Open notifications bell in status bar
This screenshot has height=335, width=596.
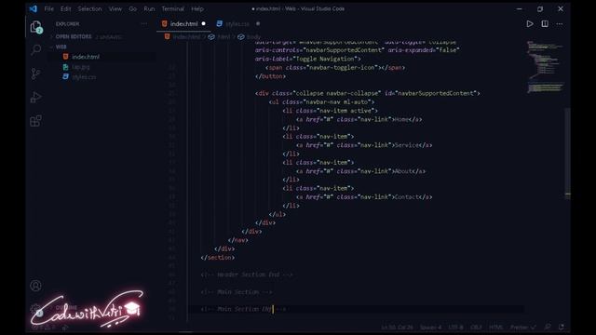(562, 327)
